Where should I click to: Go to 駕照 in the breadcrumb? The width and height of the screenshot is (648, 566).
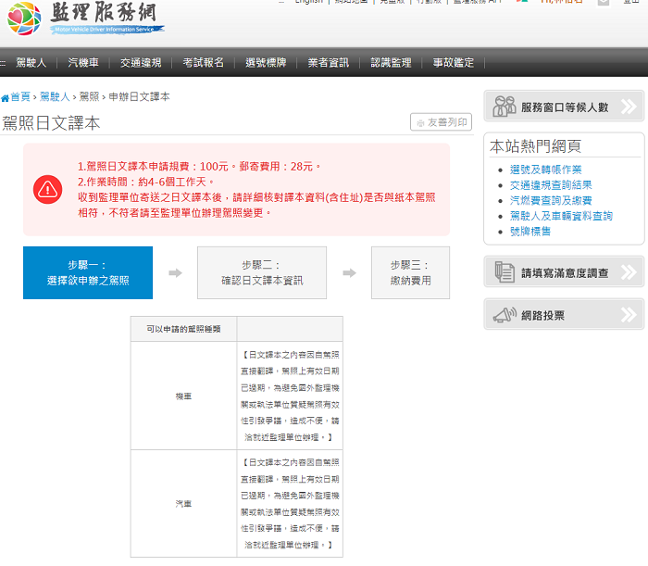pos(89,97)
